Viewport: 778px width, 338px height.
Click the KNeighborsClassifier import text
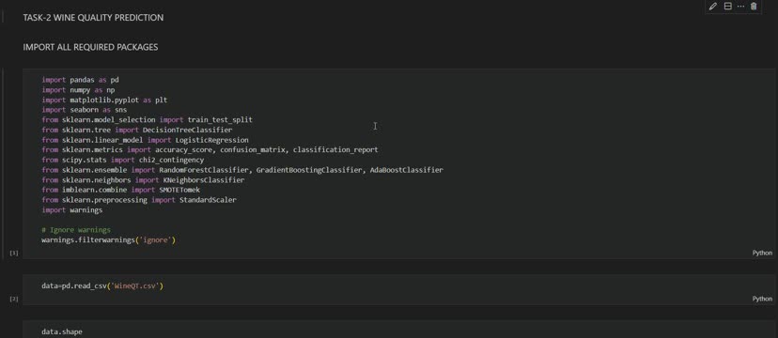click(x=204, y=180)
